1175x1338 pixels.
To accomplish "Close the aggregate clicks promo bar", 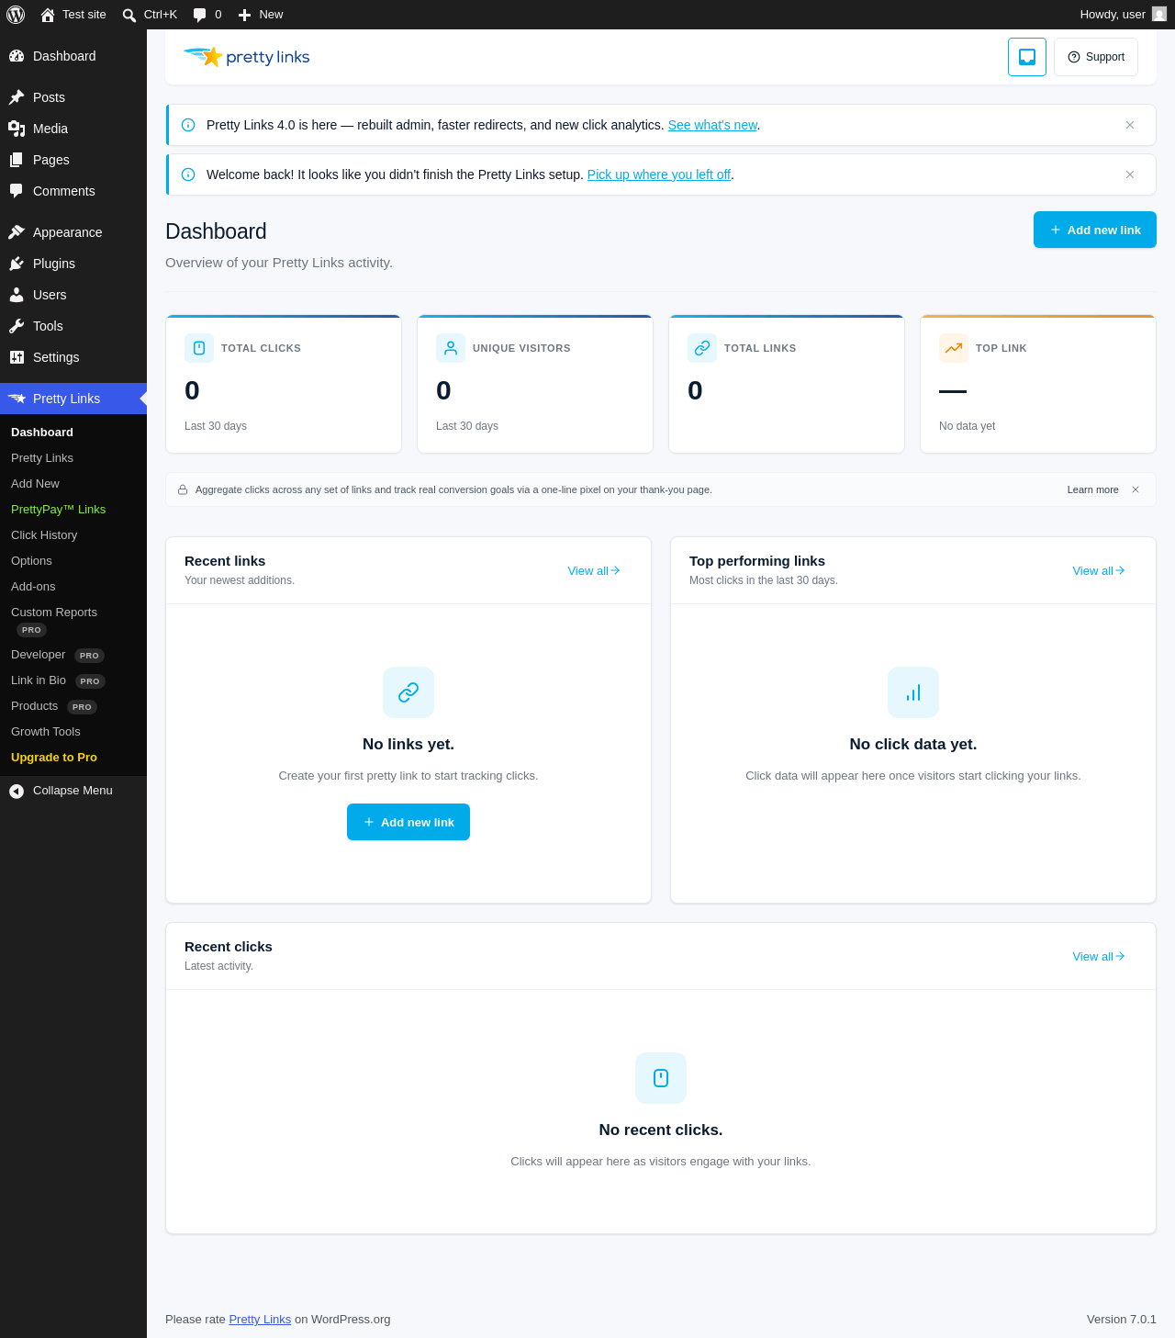I will click(1136, 489).
